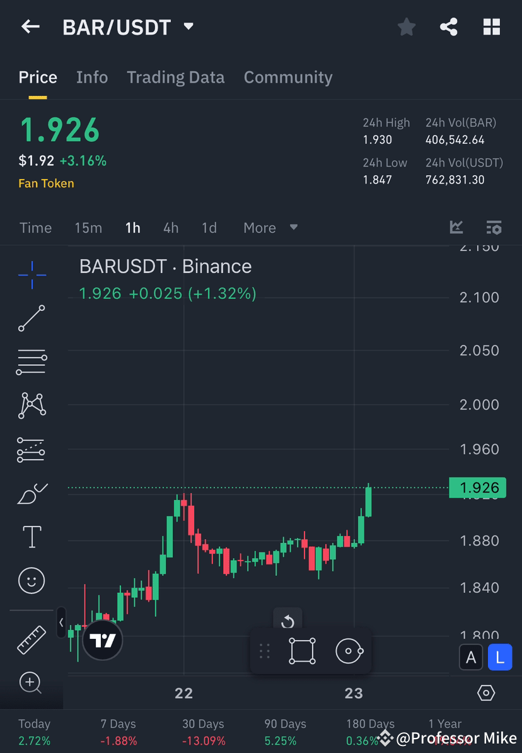Select the Text annotation tool
The width and height of the screenshot is (522, 753).
32,537
